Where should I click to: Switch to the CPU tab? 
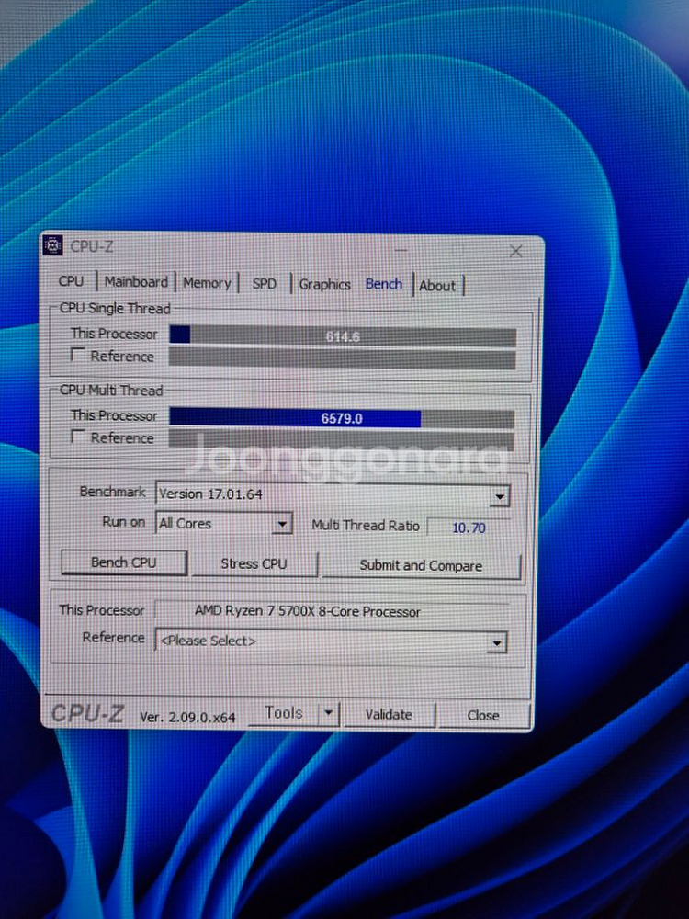71,280
